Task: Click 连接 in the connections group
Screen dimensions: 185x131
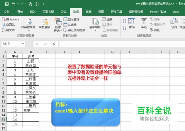Action: (x=107, y=19)
